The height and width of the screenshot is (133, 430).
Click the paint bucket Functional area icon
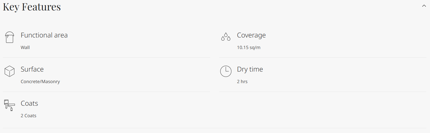click(x=9, y=37)
